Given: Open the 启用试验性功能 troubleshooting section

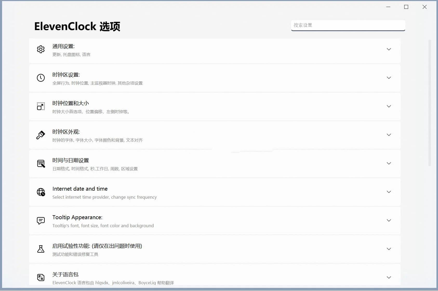Looking at the screenshot, I should [389, 249].
